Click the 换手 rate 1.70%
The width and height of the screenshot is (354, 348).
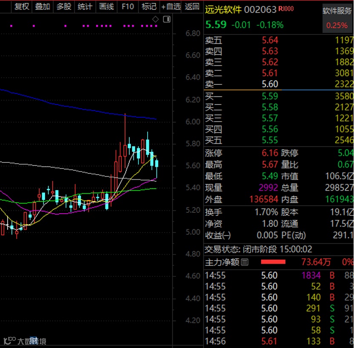266,212
